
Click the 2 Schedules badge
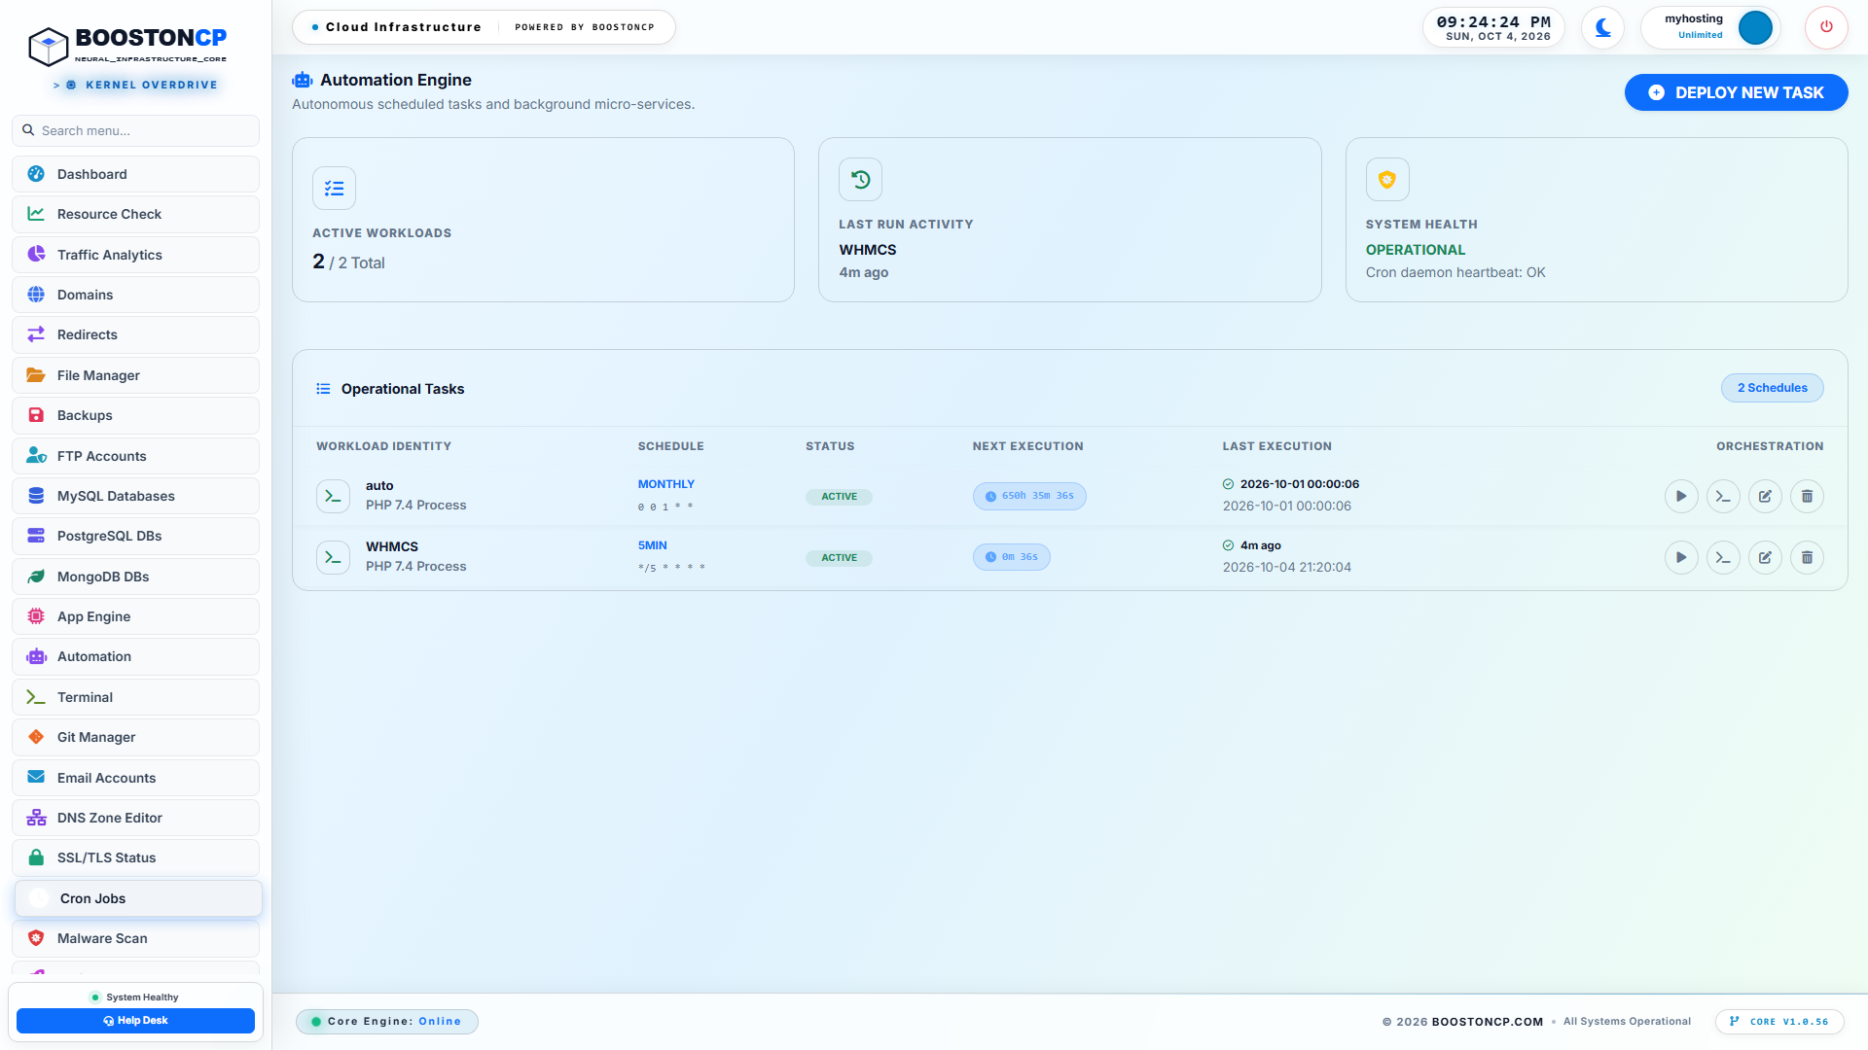point(1772,388)
